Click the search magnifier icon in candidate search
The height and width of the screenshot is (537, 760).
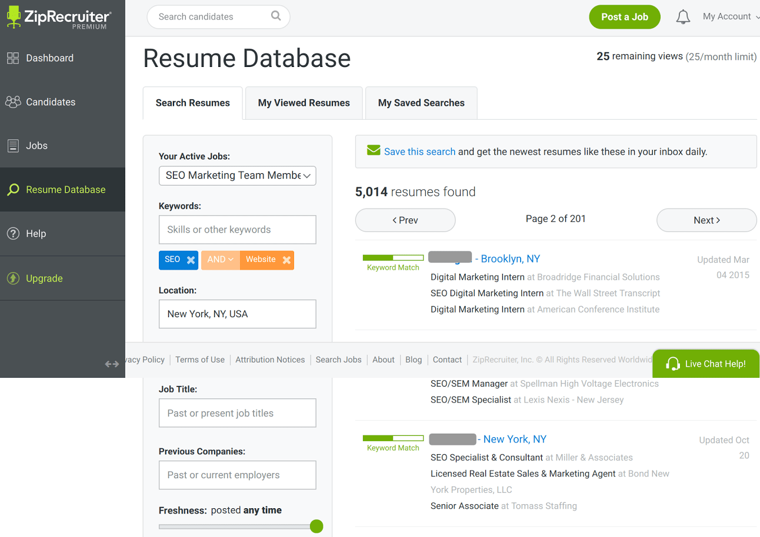[x=276, y=16]
